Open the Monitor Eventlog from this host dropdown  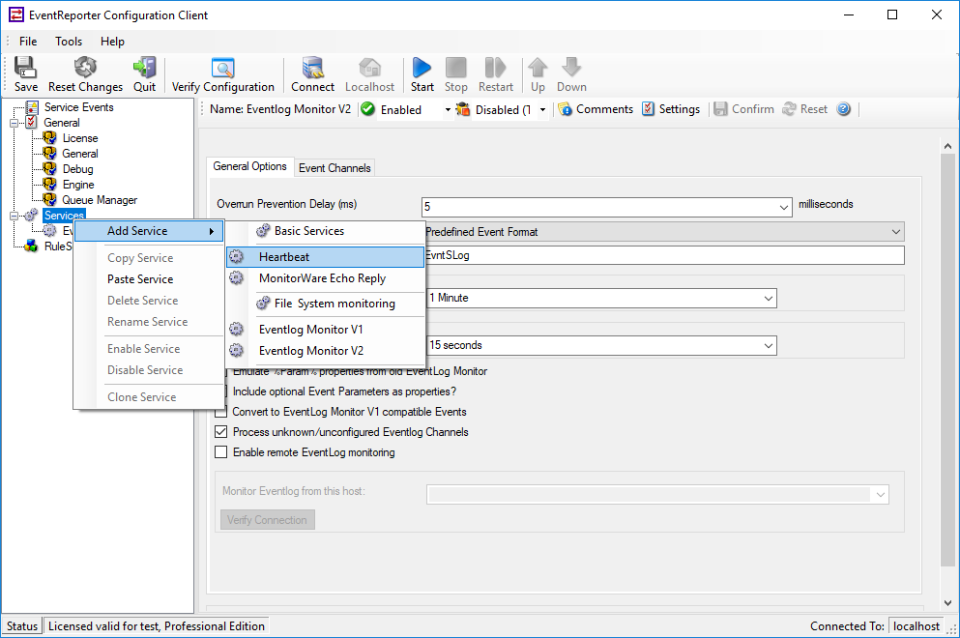point(881,495)
